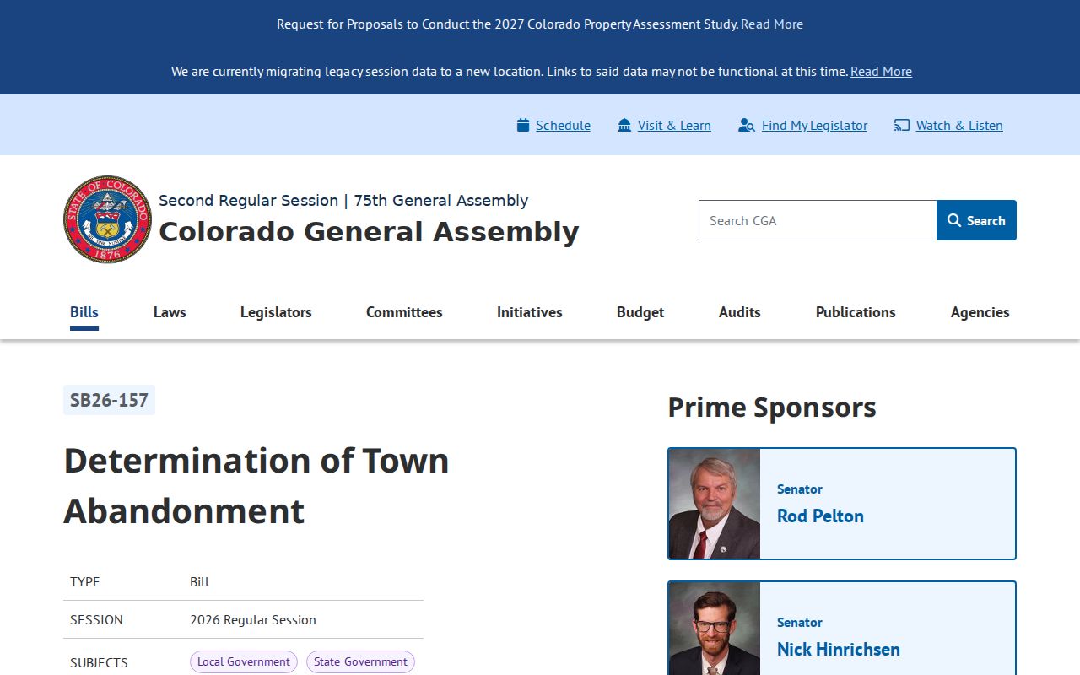This screenshot has height=675, width=1080.
Task: Click the 'Determination of Town Abandonment' heading
Action: (x=256, y=485)
